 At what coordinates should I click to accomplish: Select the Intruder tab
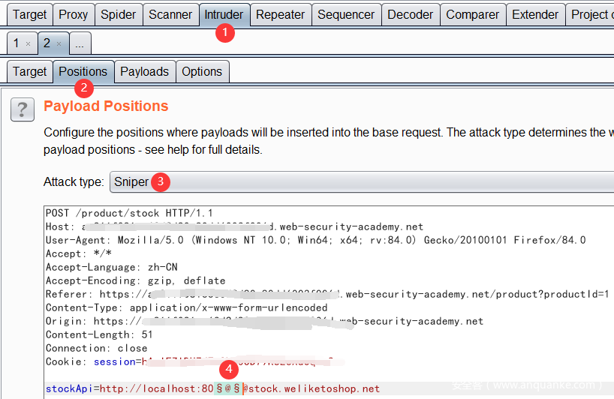224,15
